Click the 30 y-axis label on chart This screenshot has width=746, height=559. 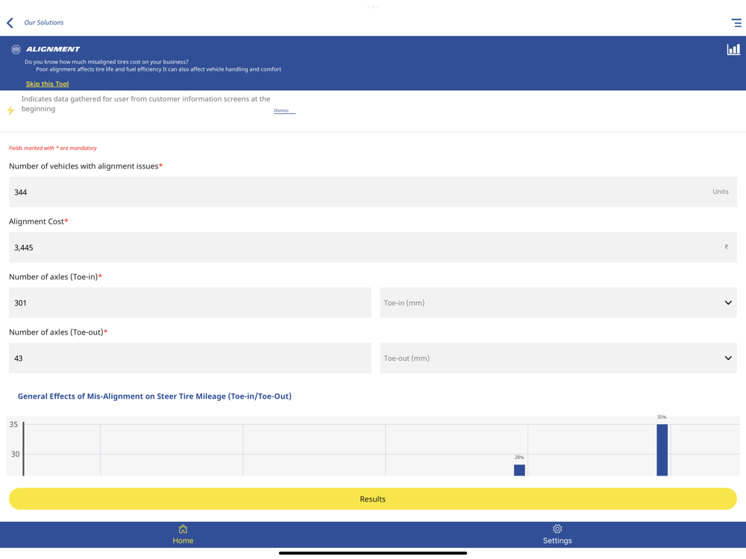[15, 454]
